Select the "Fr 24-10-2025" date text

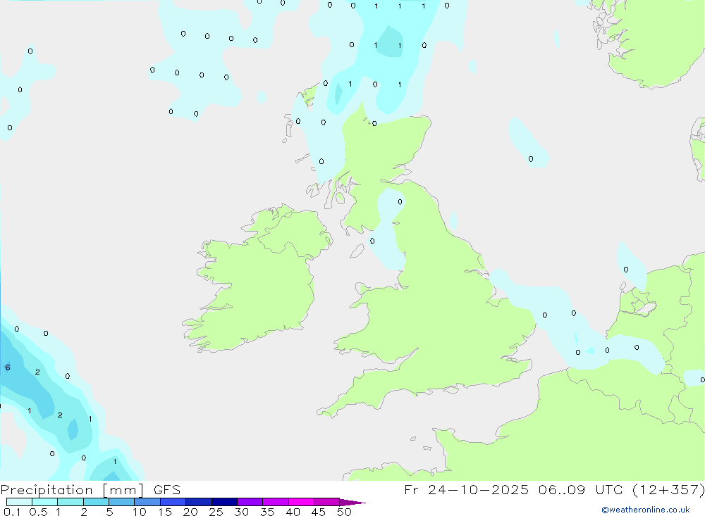pyautogui.click(x=466, y=490)
